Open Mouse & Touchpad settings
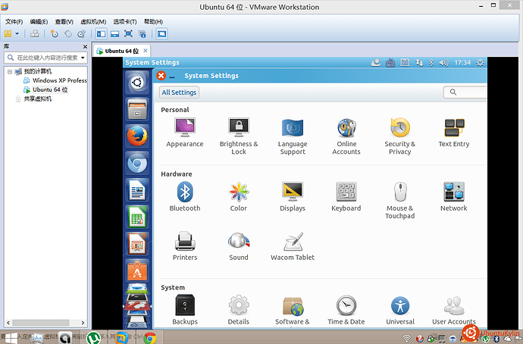The image size is (523, 344). (x=400, y=200)
